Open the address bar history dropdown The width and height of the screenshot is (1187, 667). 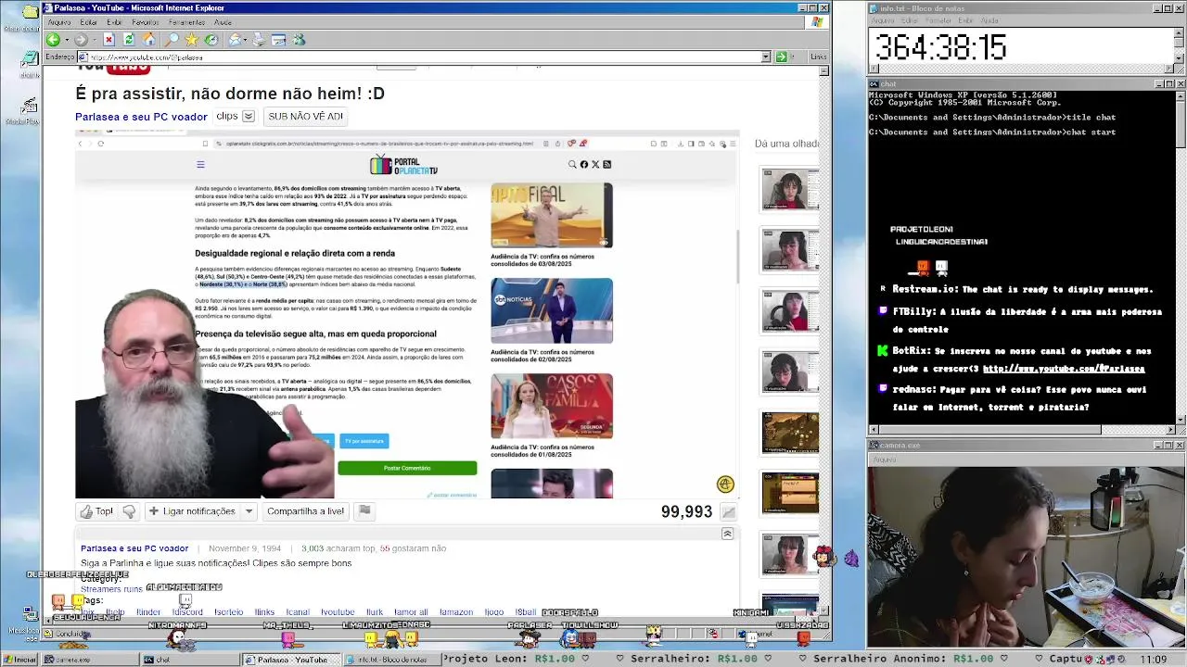coord(766,57)
